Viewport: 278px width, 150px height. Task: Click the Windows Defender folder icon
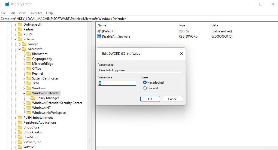click(x=29, y=93)
